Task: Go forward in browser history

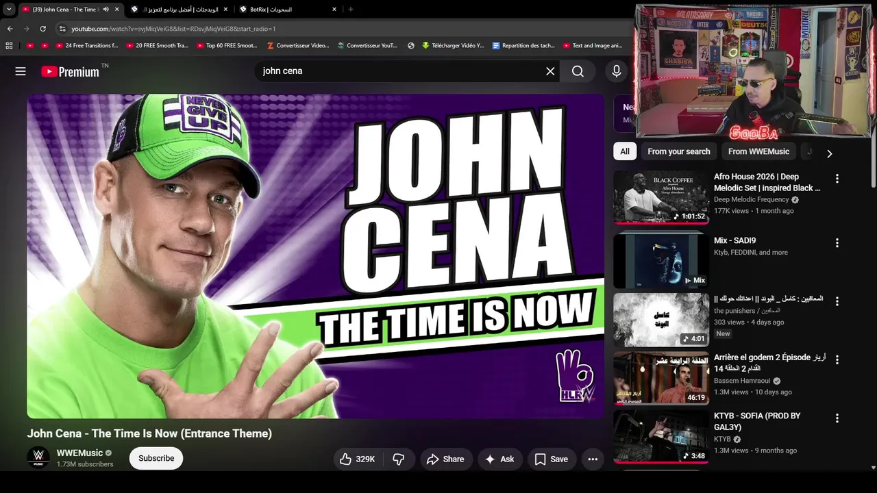Action: click(26, 29)
